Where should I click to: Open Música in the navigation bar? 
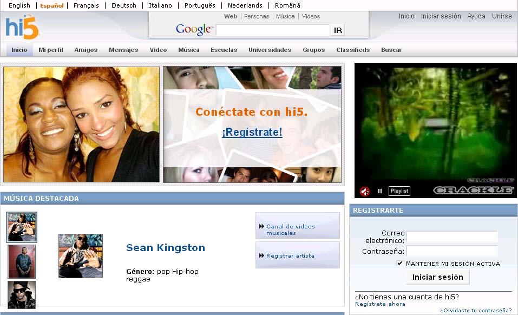pyautogui.click(x=189, y=50)
